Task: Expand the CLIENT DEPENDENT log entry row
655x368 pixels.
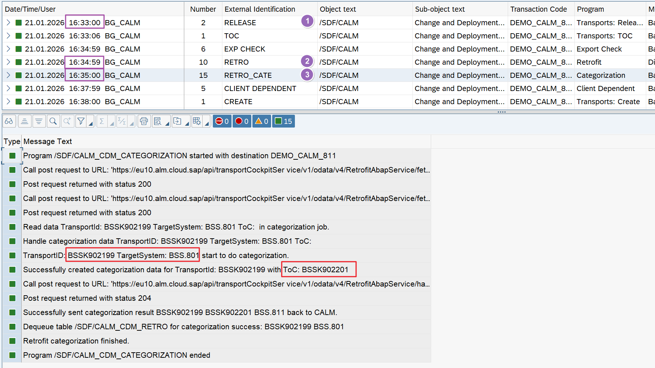Action: coord(8,88)
